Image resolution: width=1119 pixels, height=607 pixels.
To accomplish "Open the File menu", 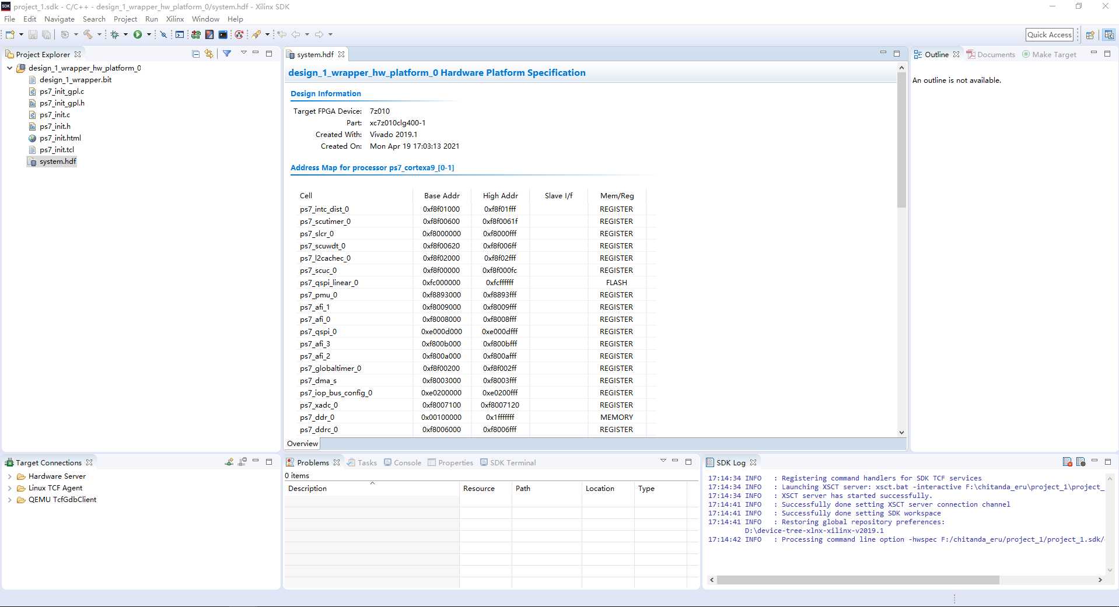I will (x=9, y=19).
